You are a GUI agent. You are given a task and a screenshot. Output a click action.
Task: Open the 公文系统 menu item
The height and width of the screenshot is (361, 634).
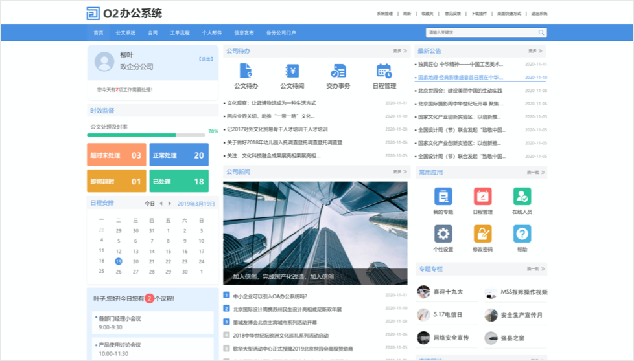pos(125,32)
